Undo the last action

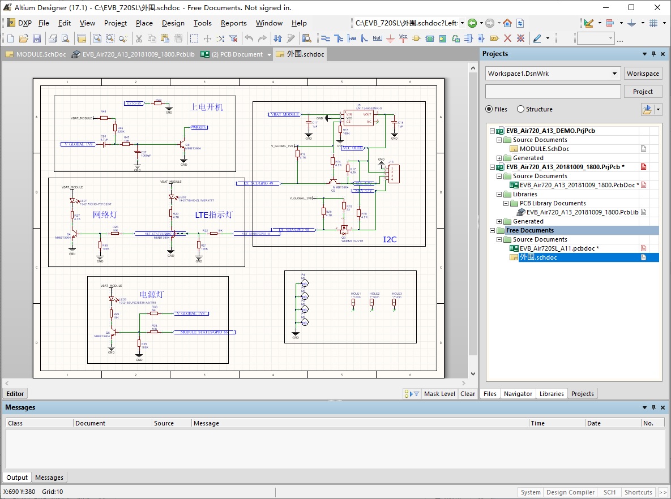pyautogui.click(x=249, y=38)
